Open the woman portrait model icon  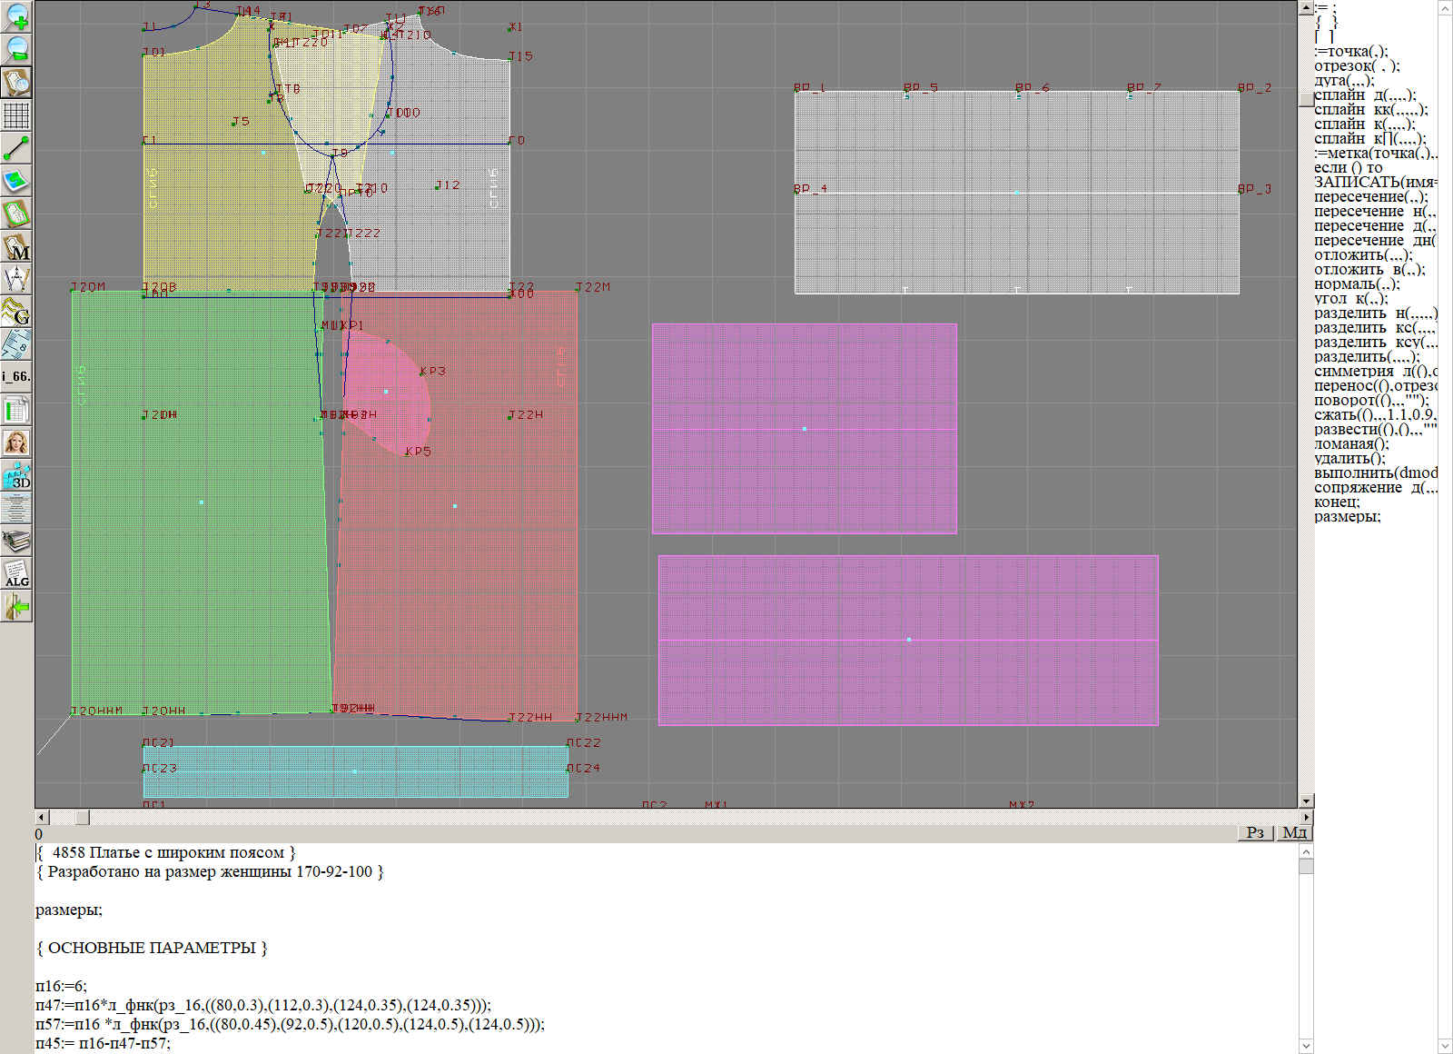coord(16,442)
